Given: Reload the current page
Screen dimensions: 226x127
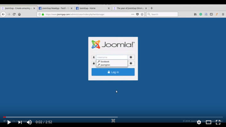Looking at the screenshot, I should pos(14,14).
